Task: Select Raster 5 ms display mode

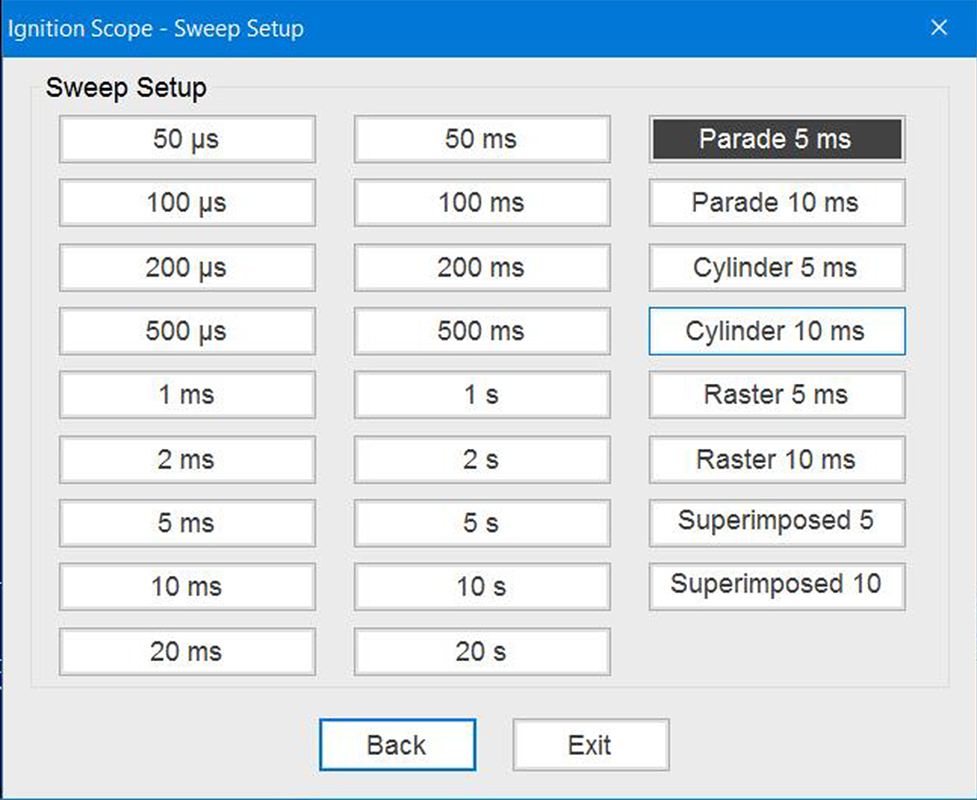Action: tap(776, 395)
